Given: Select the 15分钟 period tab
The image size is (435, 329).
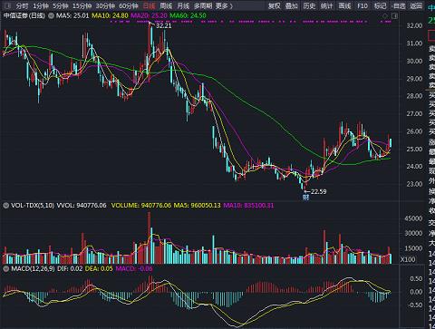Looking at the screenshot, I should click(82, 6).
